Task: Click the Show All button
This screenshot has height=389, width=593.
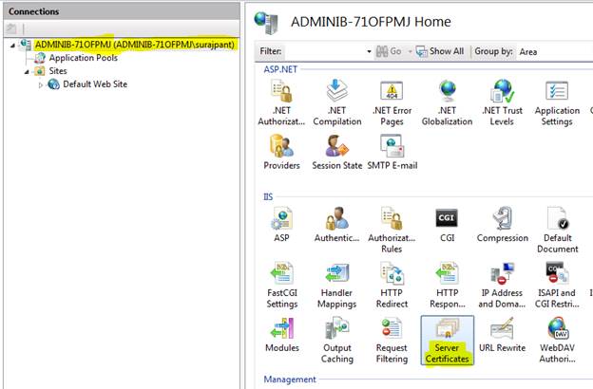Action: (x=440, y=51)
